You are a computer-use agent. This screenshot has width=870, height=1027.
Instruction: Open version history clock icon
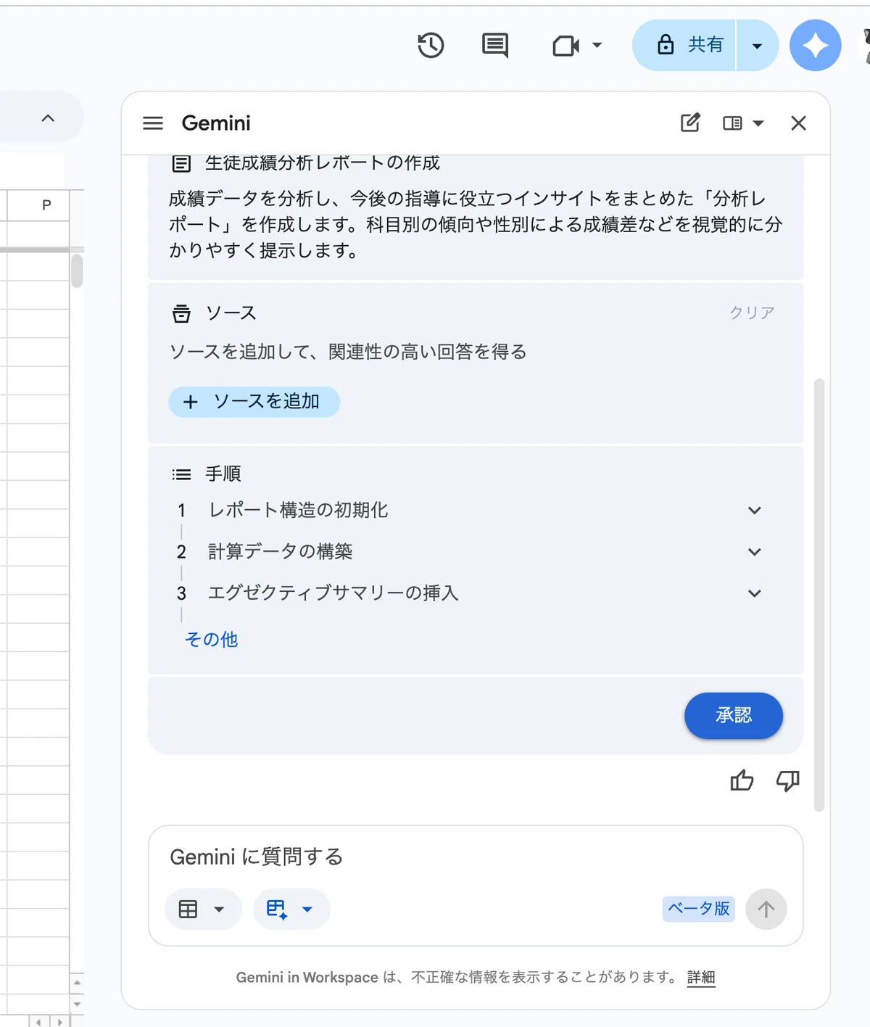(x=431, y=46)
